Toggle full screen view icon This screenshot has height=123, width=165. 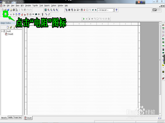coord(46,10)
